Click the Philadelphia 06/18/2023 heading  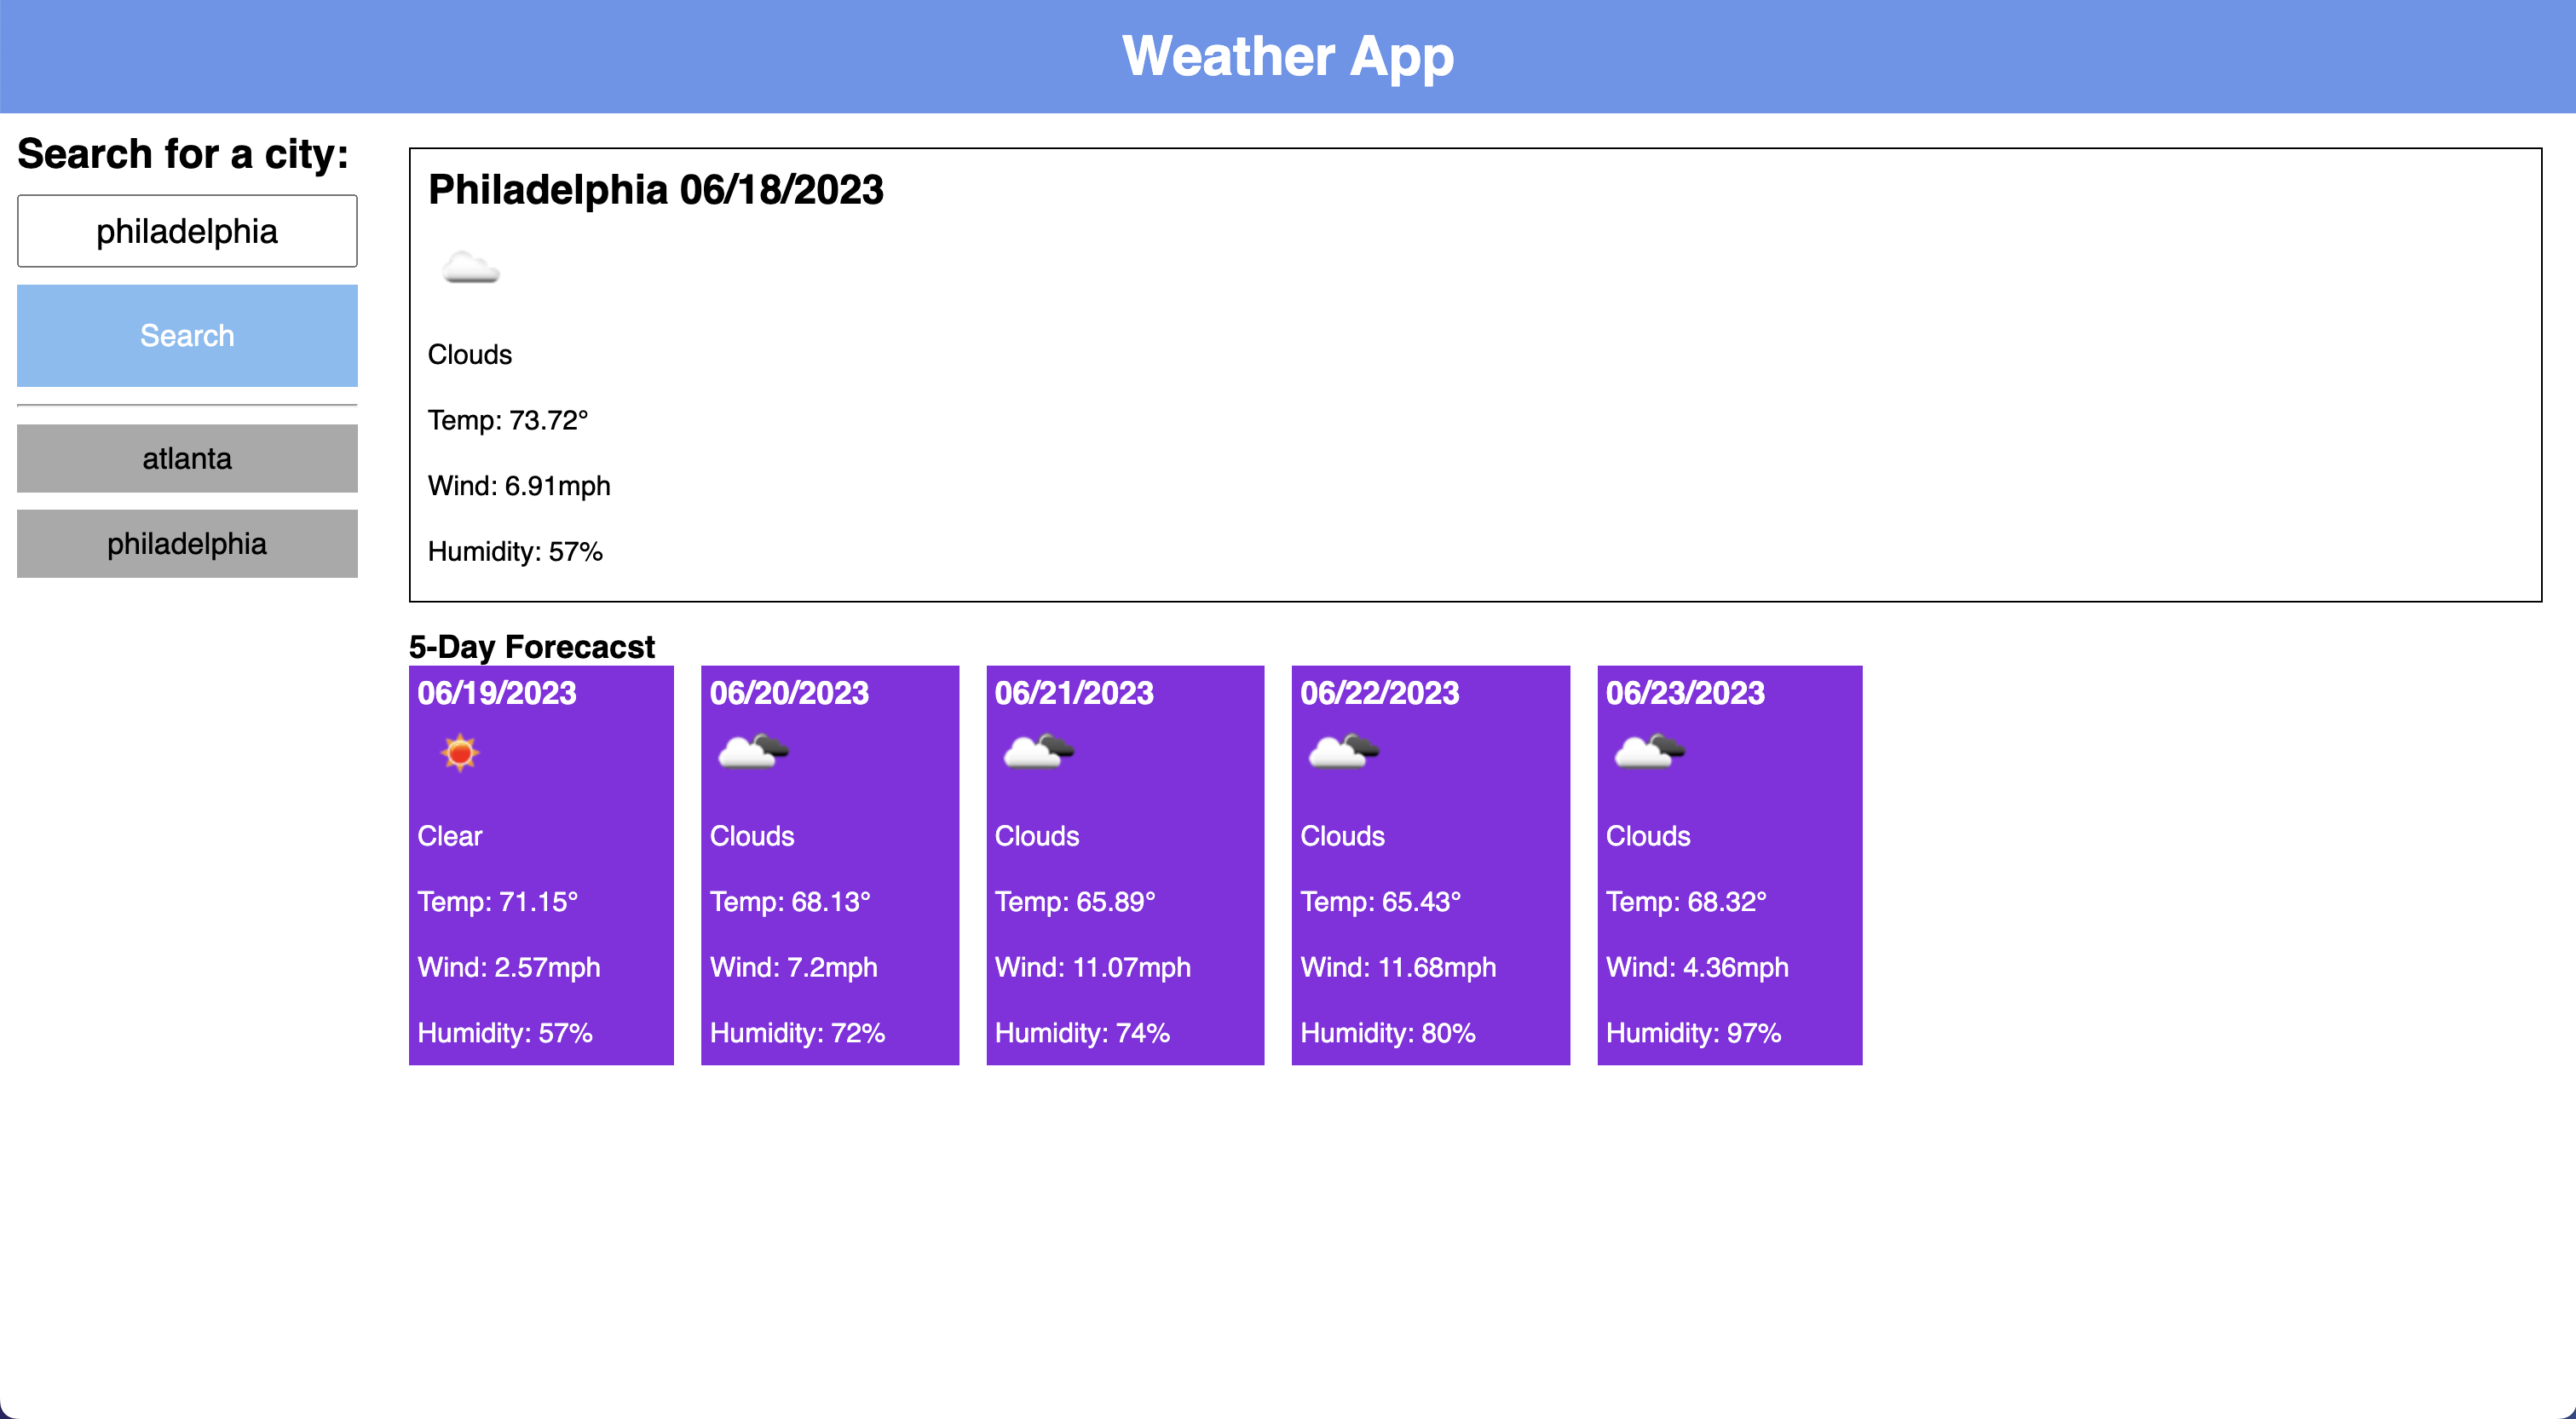tap(655, 190)
